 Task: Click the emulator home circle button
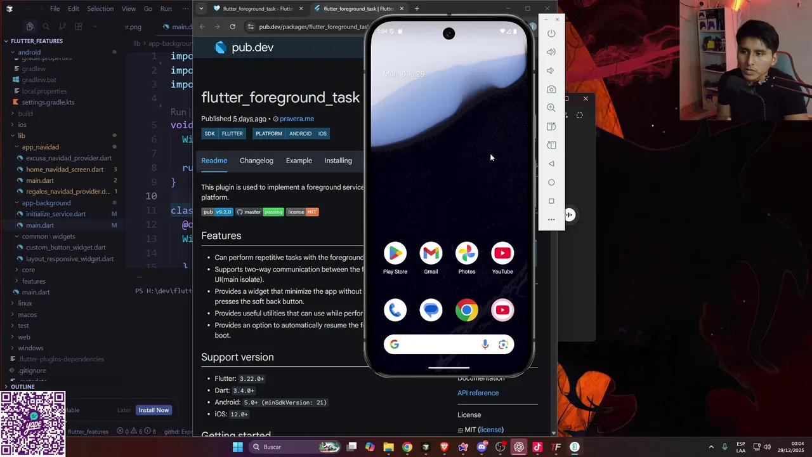click(x=551, y=182)
